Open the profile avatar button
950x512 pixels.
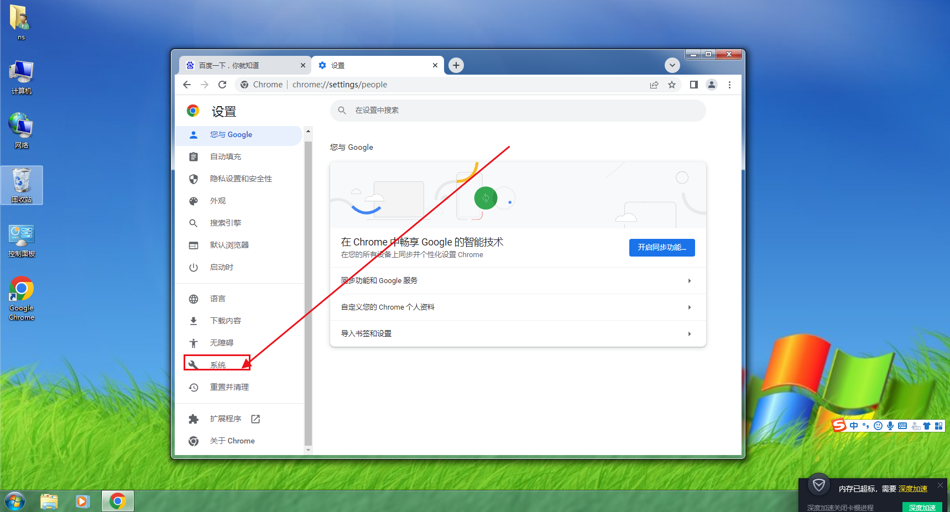712,85
